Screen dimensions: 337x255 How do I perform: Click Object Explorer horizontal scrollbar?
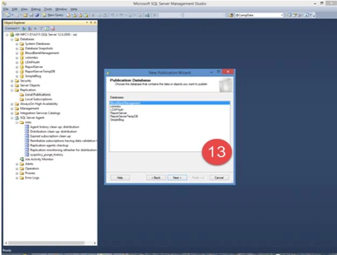[x=46, y=243]
